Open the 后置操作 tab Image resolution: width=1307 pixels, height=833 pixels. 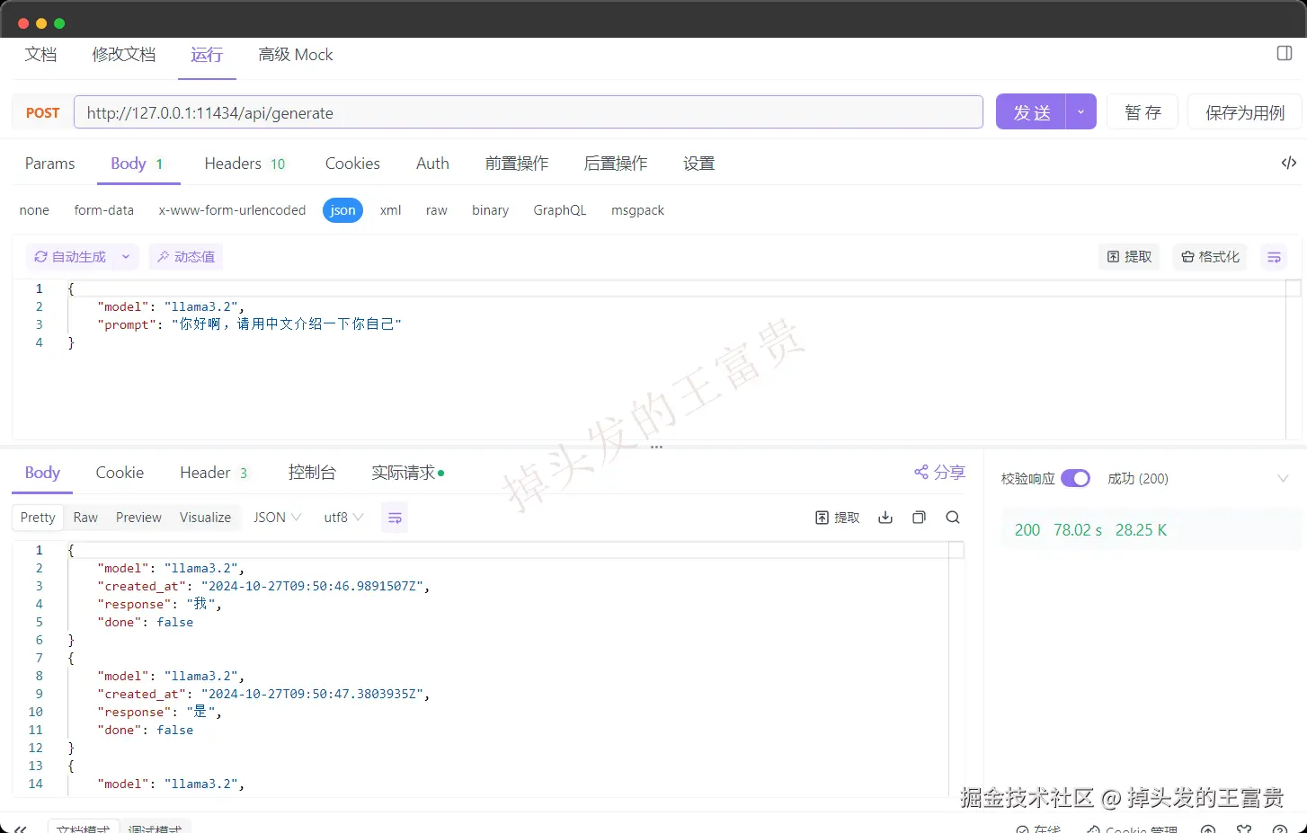(615, 164)
